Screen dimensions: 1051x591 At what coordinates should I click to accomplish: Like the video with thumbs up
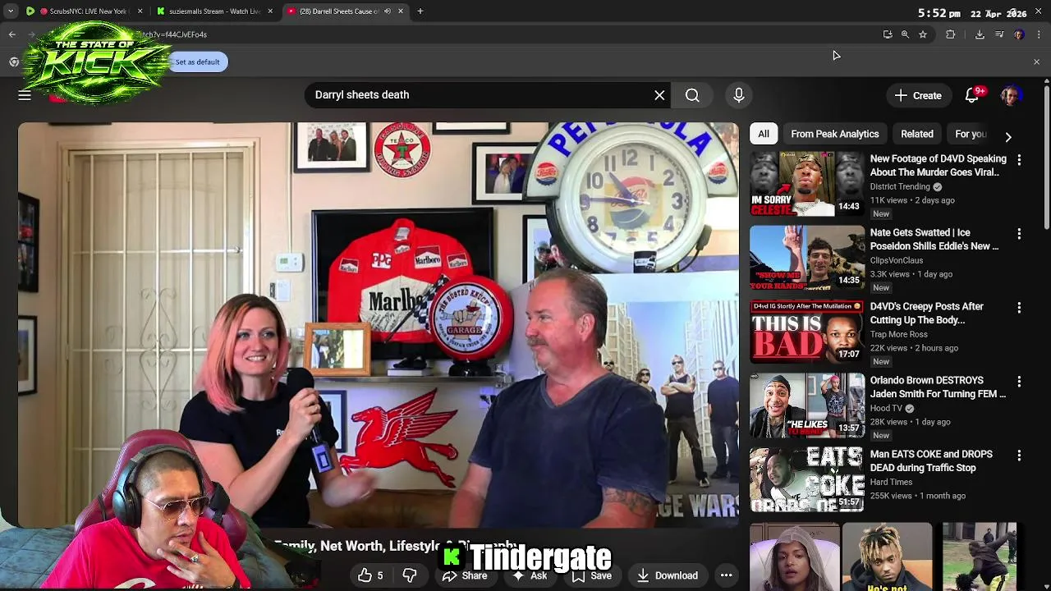(x=370, y=575)
